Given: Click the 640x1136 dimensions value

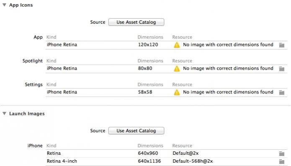Looking at the screenshot, I should (x=149, y=161).
